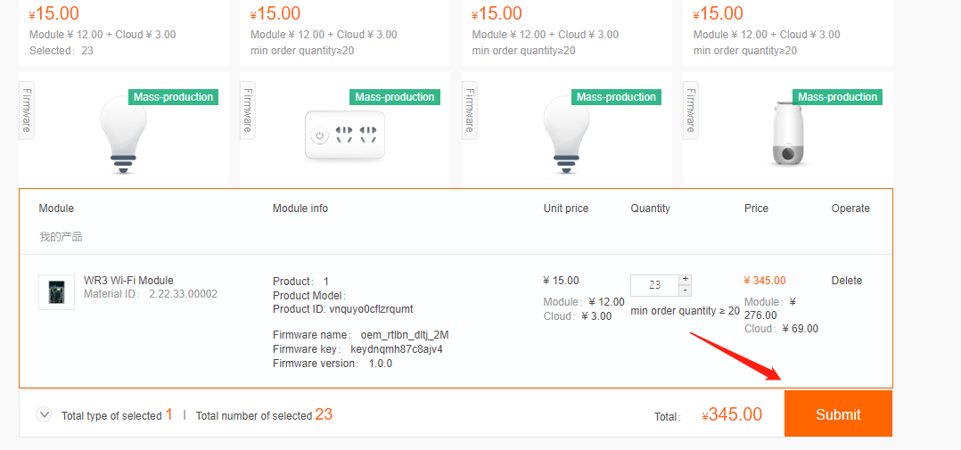
Task: Open the Firmware tab on the socket card
Action: (248, 110)
